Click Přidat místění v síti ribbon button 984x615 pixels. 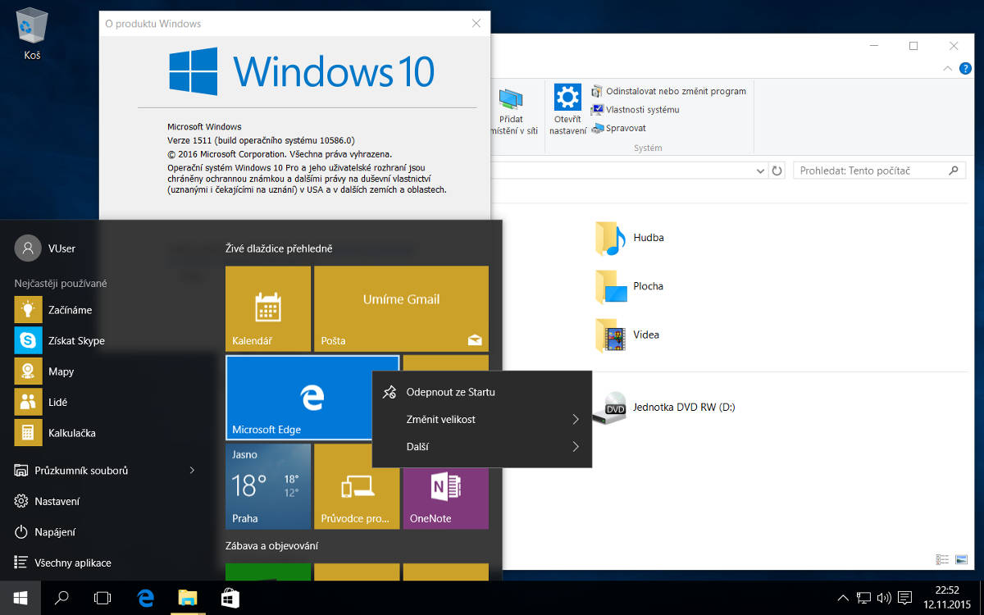pos(512,112)
